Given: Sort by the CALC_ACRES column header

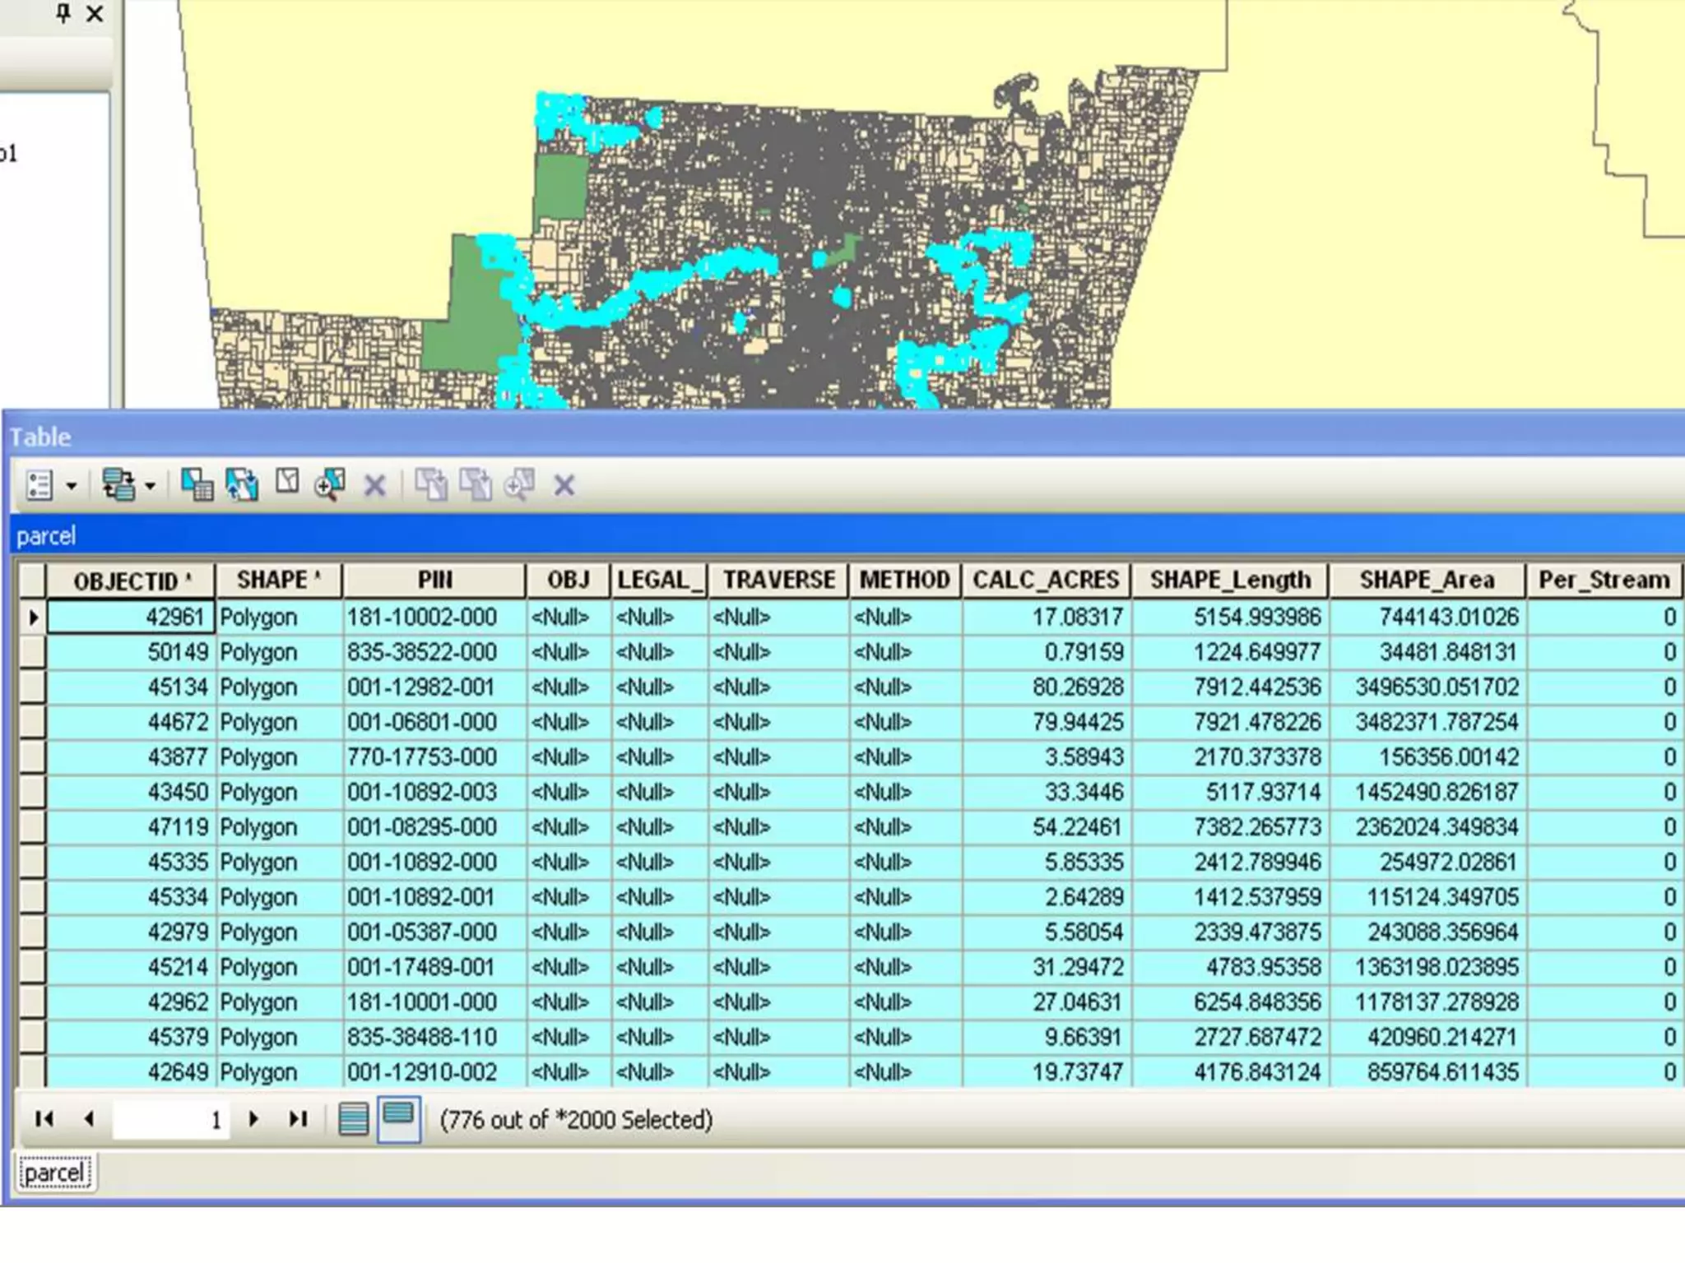Looking at the screenshot, I should pyautogui.click(x=1045, y=581).
